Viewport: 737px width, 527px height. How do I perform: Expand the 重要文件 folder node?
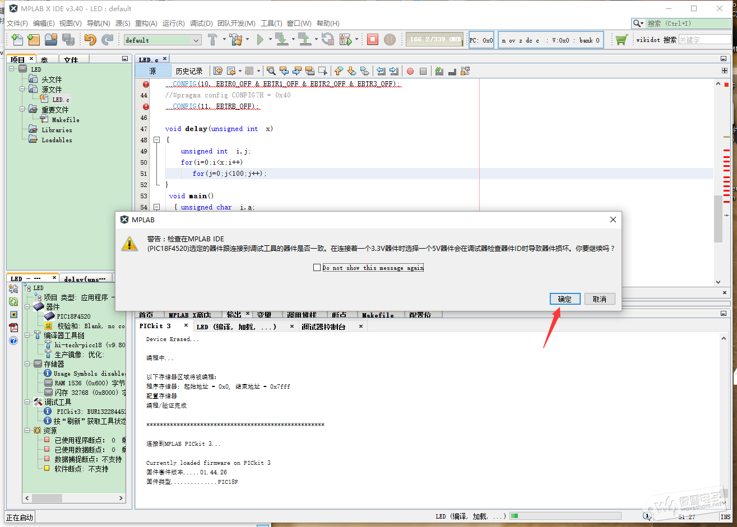tap(22, 110)
